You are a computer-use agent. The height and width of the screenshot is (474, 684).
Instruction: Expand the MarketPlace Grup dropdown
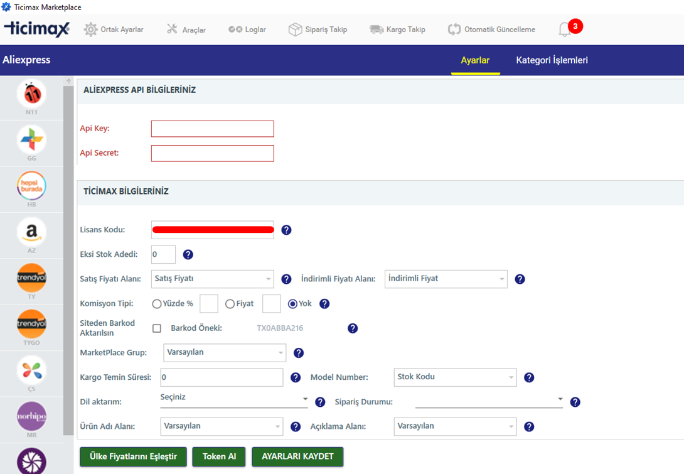[225, 353]
